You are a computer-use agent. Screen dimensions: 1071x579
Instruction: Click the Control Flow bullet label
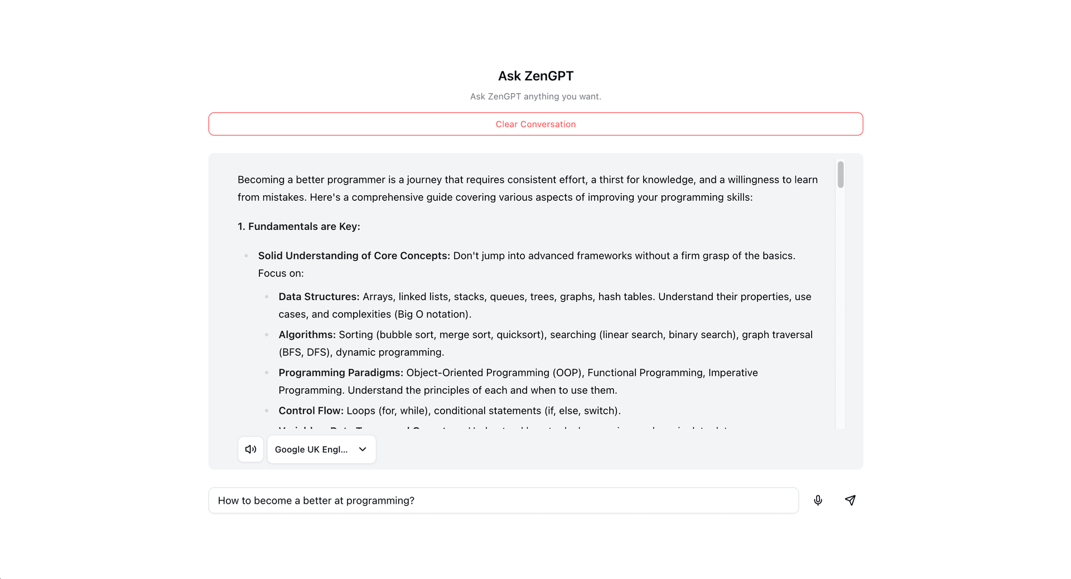(x=311, y=411)
